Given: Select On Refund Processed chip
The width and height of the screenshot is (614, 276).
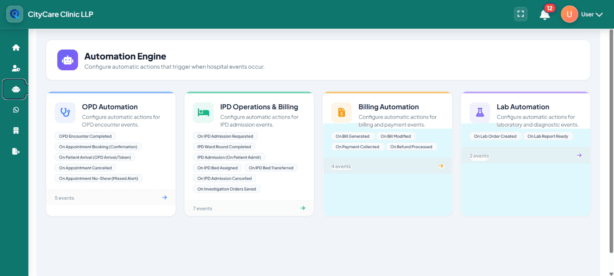Looking at the screenshot, I should [411, 147].
